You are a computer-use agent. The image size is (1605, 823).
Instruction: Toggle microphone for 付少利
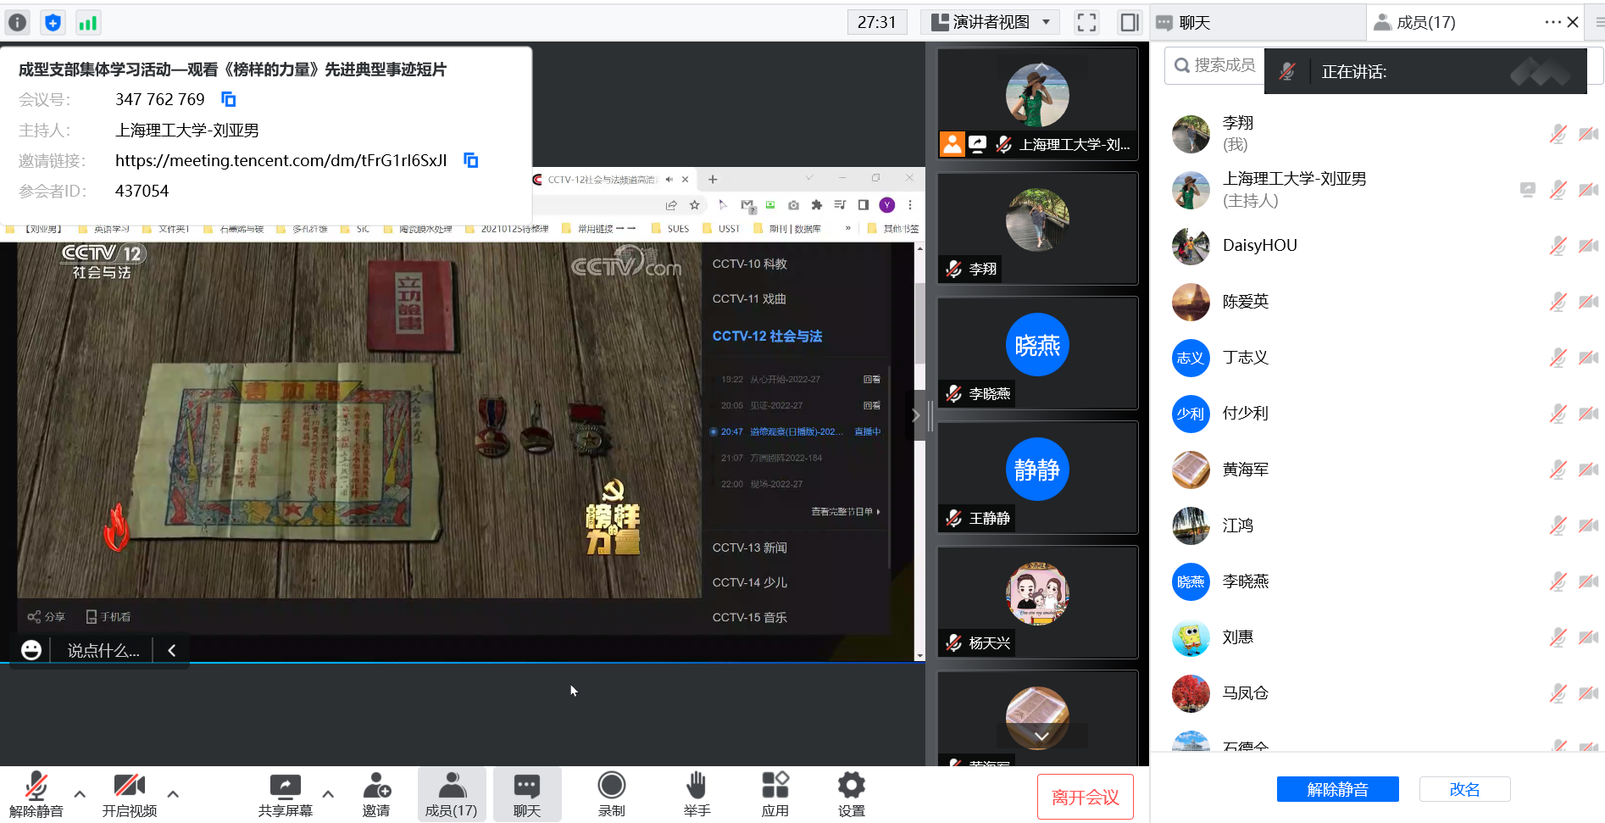(x=1558, y=414)
